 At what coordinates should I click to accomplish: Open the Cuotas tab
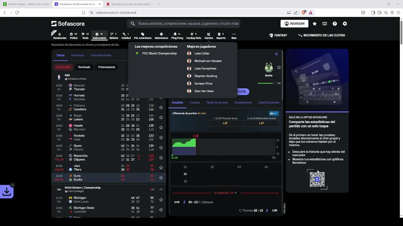(195, 103)
